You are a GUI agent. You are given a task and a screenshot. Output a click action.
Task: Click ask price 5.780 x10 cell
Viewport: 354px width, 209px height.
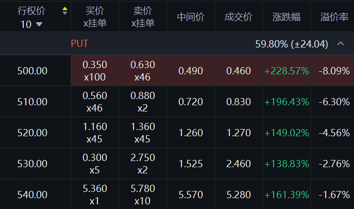coord(143,195)
